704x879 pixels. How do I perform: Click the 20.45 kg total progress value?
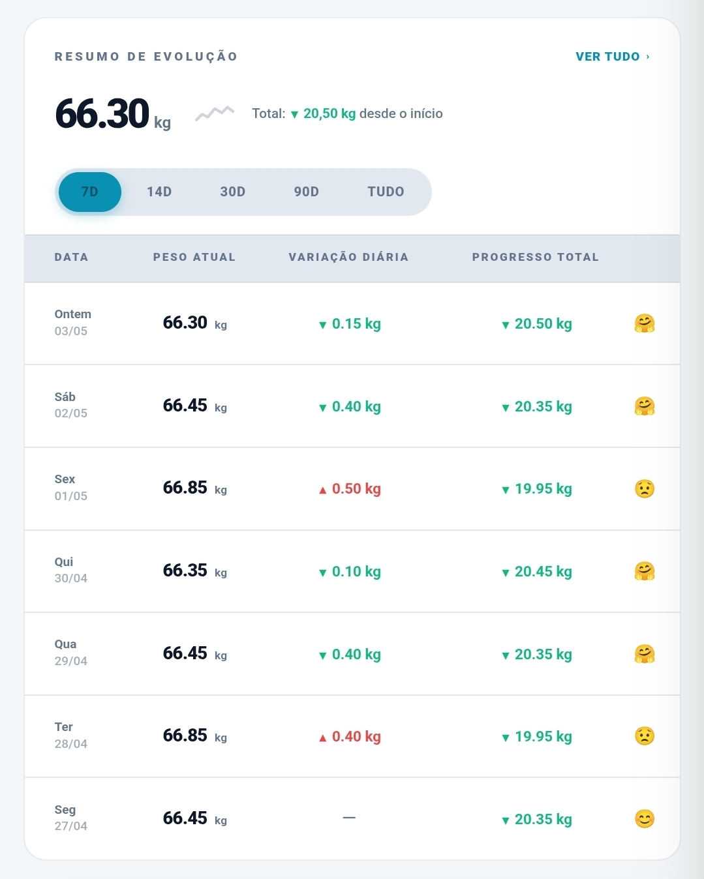tap(537, 571)
